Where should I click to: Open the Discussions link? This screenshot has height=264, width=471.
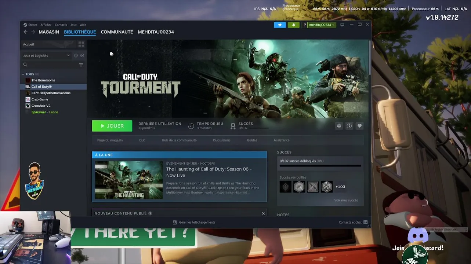click(222, 140)
